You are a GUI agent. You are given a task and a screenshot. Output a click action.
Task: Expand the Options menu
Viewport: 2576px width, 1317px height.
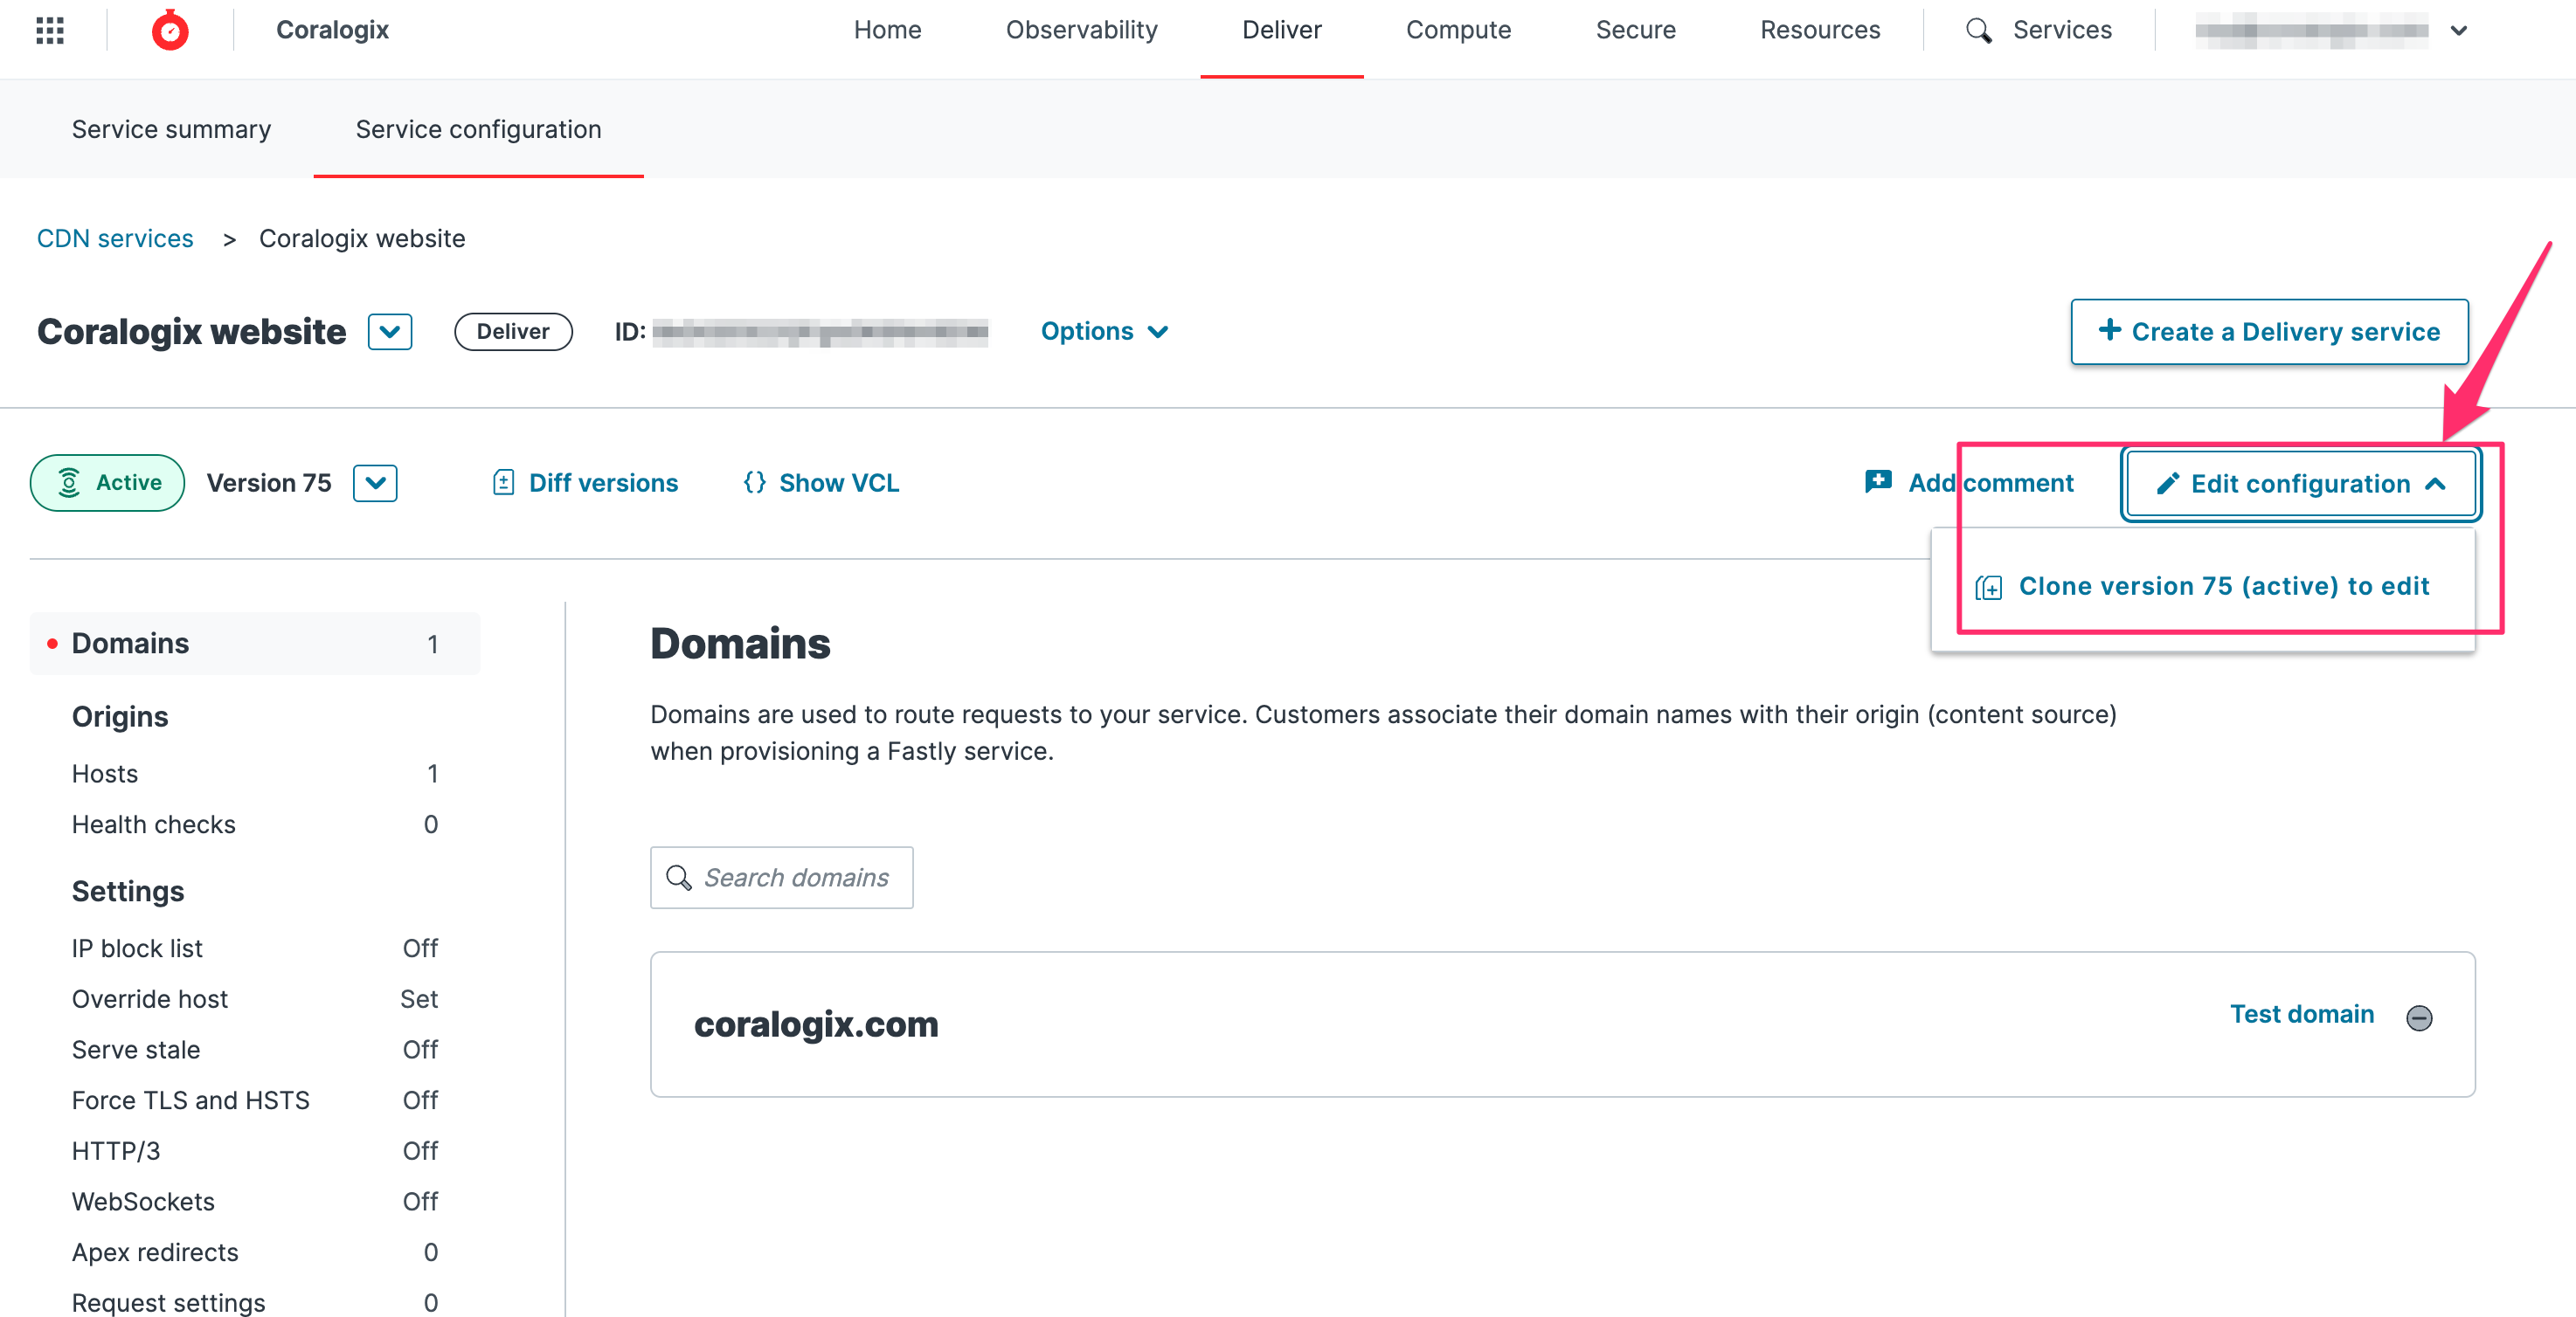tap(1104, 331)
